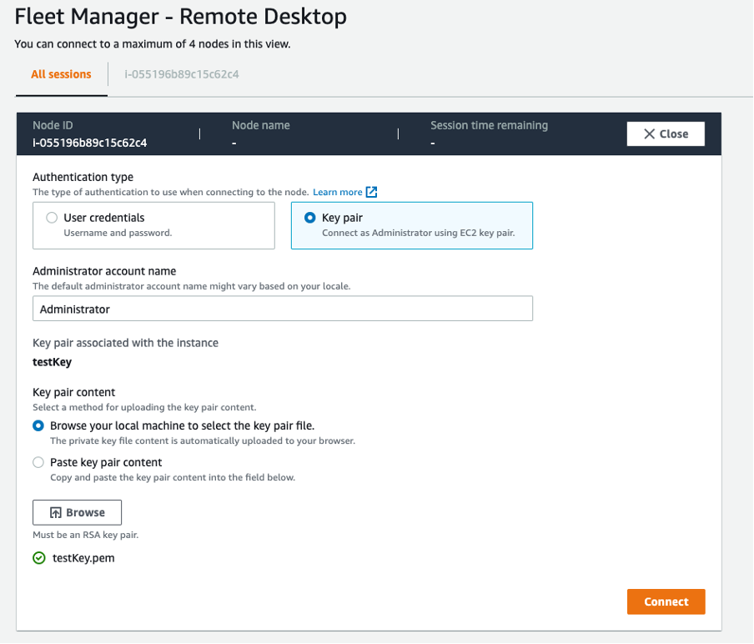The width and height of the screenshot is (754, 644).
Task: Open the Learn more link
Action: pyautogui.click(x=338, y=192)
